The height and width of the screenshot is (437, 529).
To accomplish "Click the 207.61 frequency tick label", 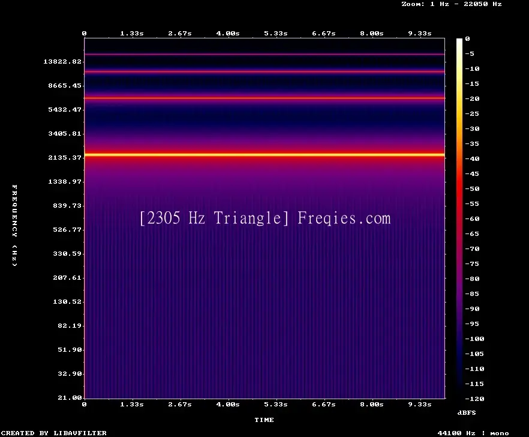I will coord(67,277).
